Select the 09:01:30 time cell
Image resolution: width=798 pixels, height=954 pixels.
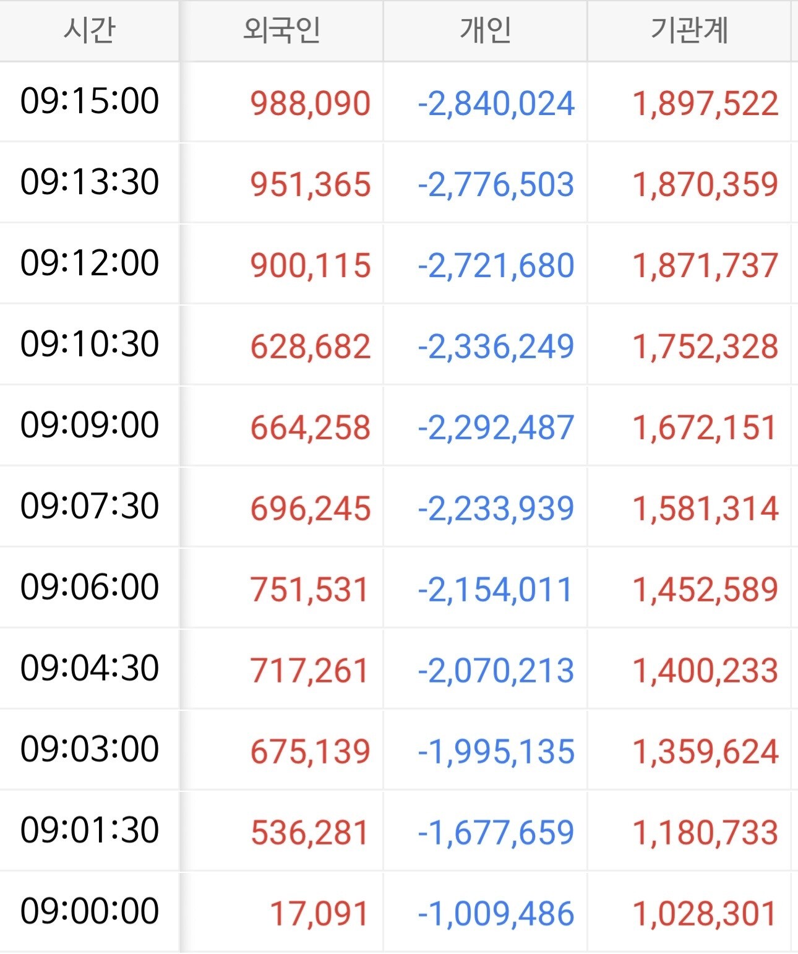90,830
